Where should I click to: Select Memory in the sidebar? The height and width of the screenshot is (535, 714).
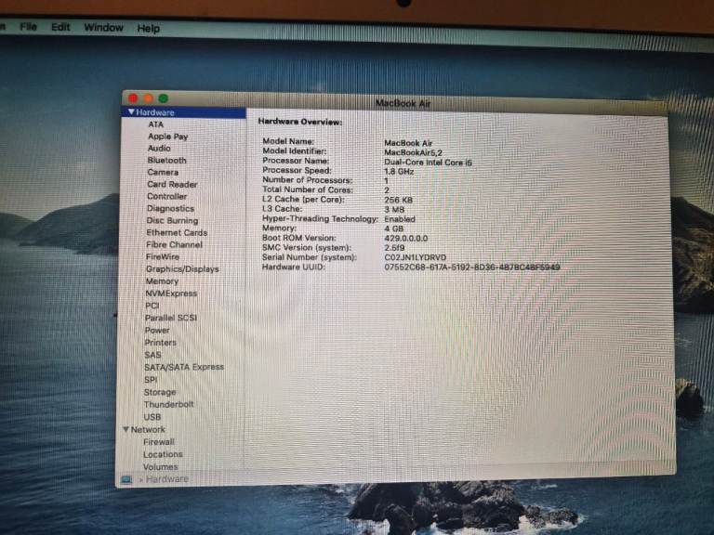pyautogui.click(x=162, y=281)
